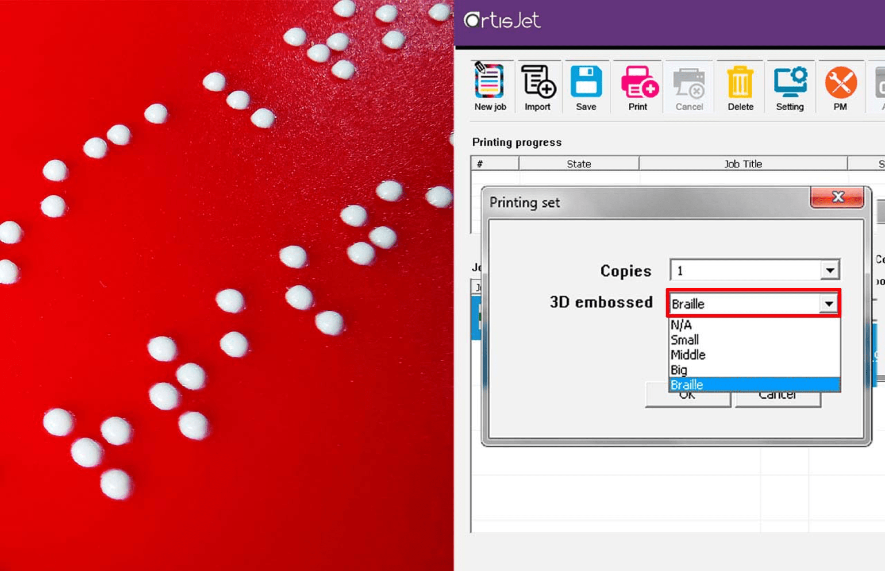
Task: Choose Small embossing option
Action: pos(685,340)
